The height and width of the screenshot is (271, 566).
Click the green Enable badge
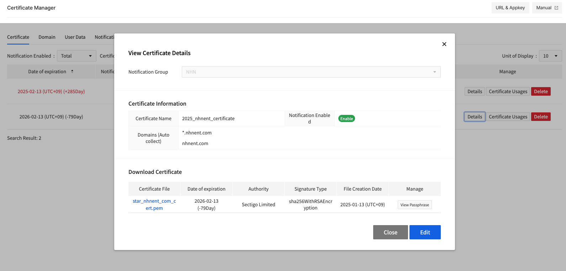[347, 119]
